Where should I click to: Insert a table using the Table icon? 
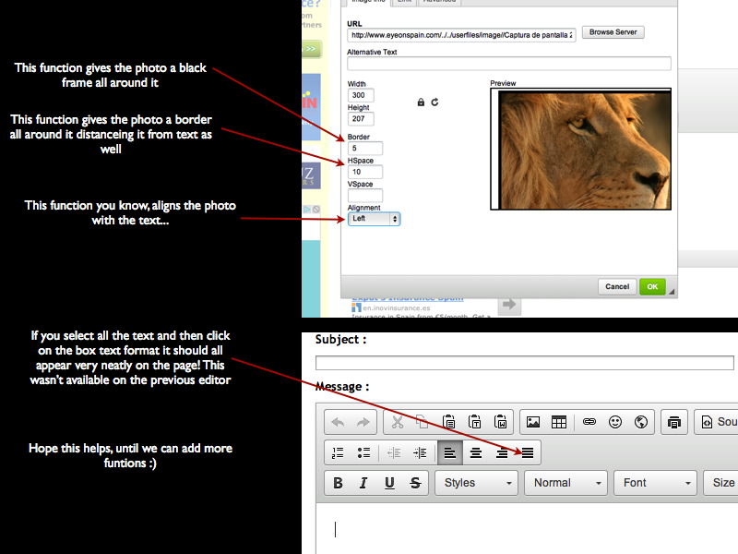tap(559, 422)
